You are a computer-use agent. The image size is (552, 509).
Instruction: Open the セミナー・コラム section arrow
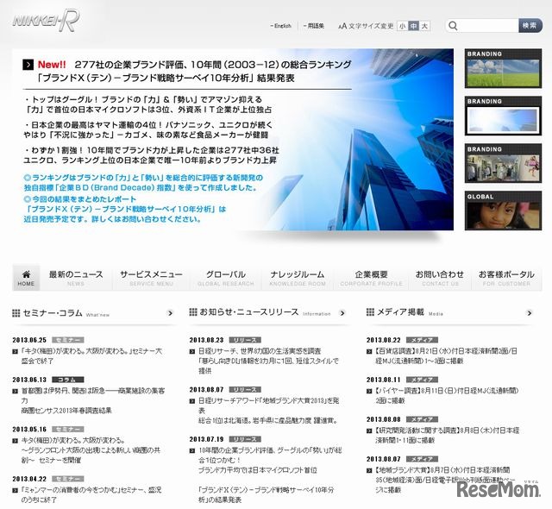click(x=171, y=313)
